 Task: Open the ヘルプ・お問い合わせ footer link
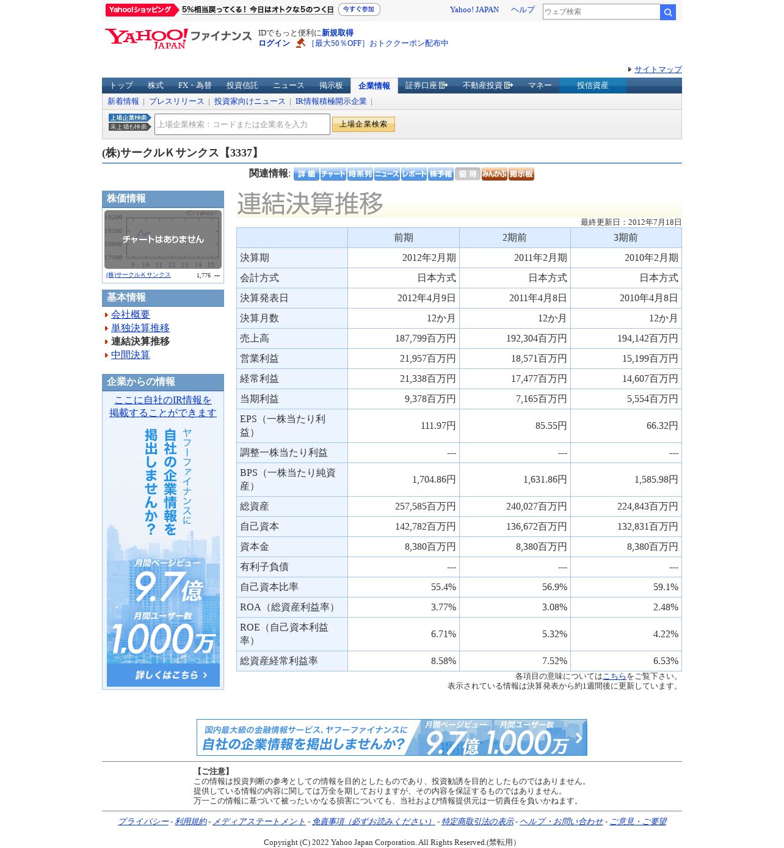point(561,822)
